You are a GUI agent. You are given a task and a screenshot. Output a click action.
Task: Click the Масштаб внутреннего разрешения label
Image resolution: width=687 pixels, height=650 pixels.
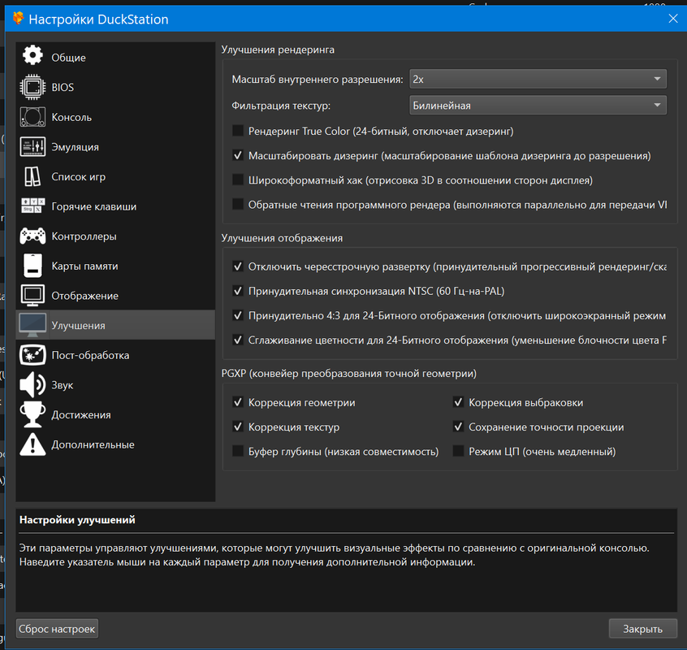tap(318, 80)
